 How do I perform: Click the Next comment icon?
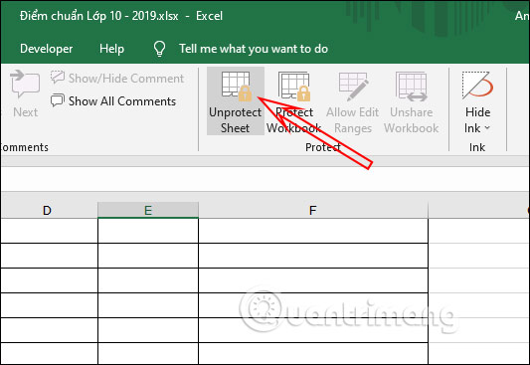(x=25, y=84)
